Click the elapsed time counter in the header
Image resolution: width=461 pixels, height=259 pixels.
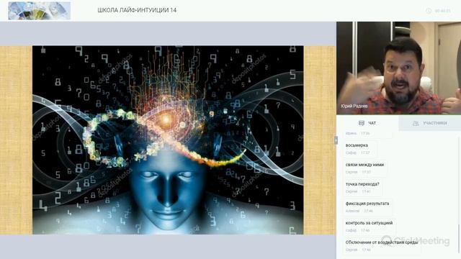[442, 11]
